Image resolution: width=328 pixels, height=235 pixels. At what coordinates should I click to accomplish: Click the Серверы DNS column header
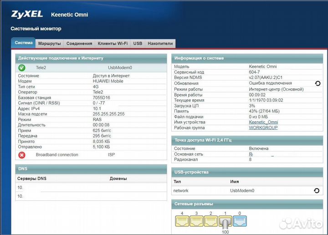[32, 179]
